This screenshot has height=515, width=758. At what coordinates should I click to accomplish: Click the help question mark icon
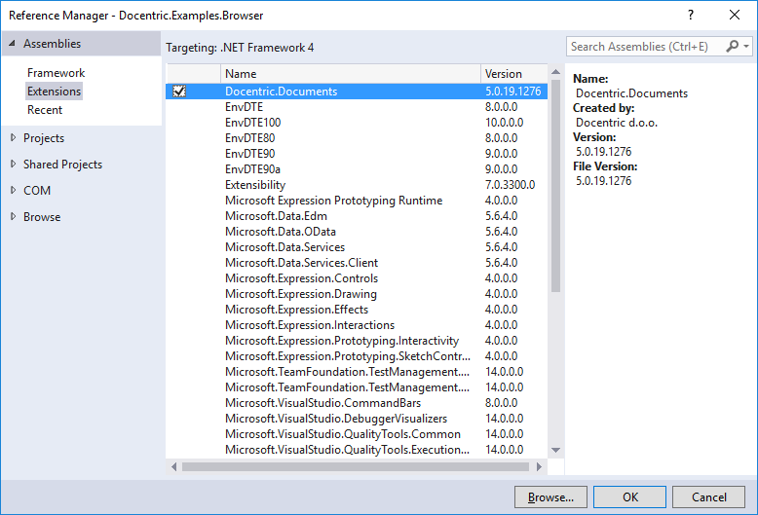691,15
